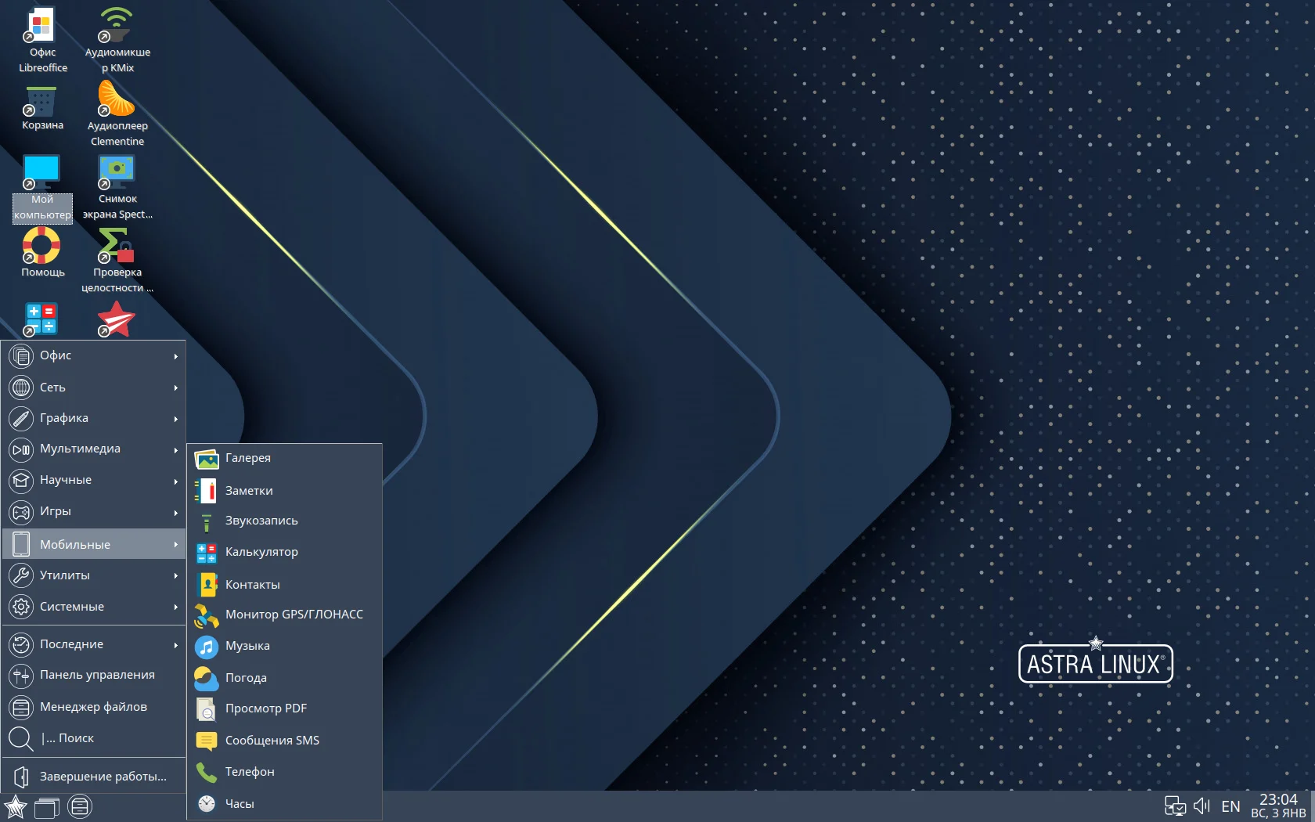This screenshot has width=1315, height=822.
Task: Click the volume control in the tray
Action: click(1202, 806)
